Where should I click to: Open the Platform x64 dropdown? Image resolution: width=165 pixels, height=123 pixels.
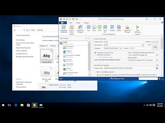(x=157, y=42)
